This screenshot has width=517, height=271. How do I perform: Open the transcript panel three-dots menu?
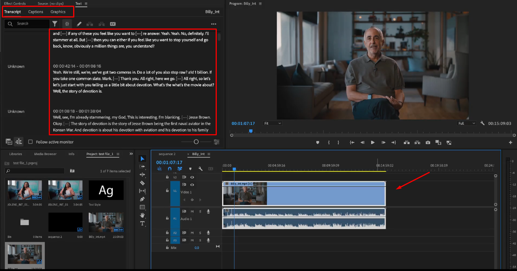point(214,24)
